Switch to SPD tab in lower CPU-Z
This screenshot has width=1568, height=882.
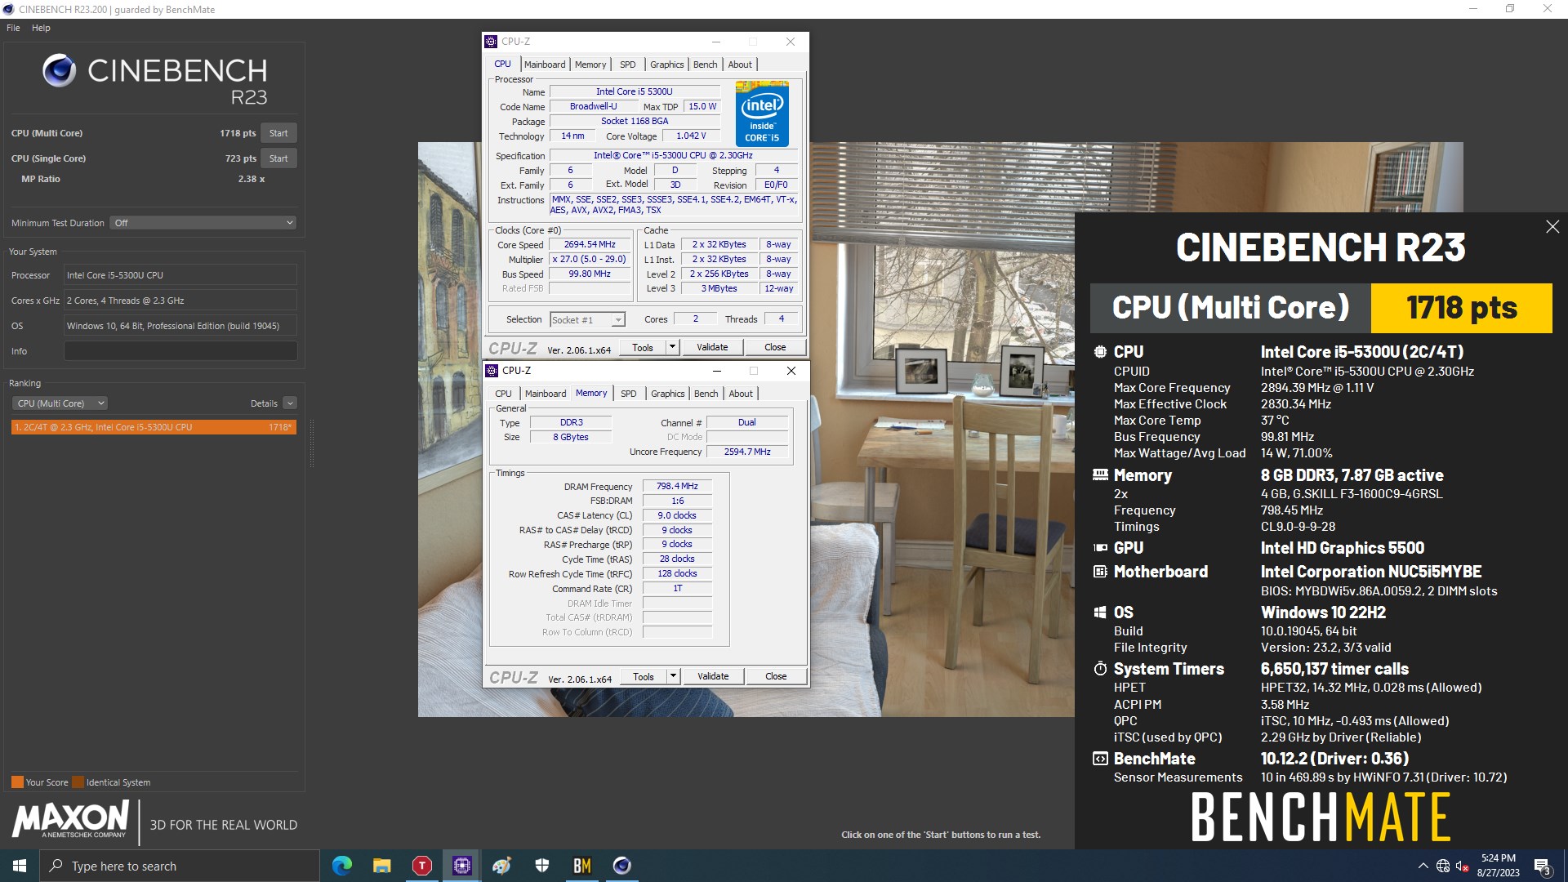(x=628, y=394)
